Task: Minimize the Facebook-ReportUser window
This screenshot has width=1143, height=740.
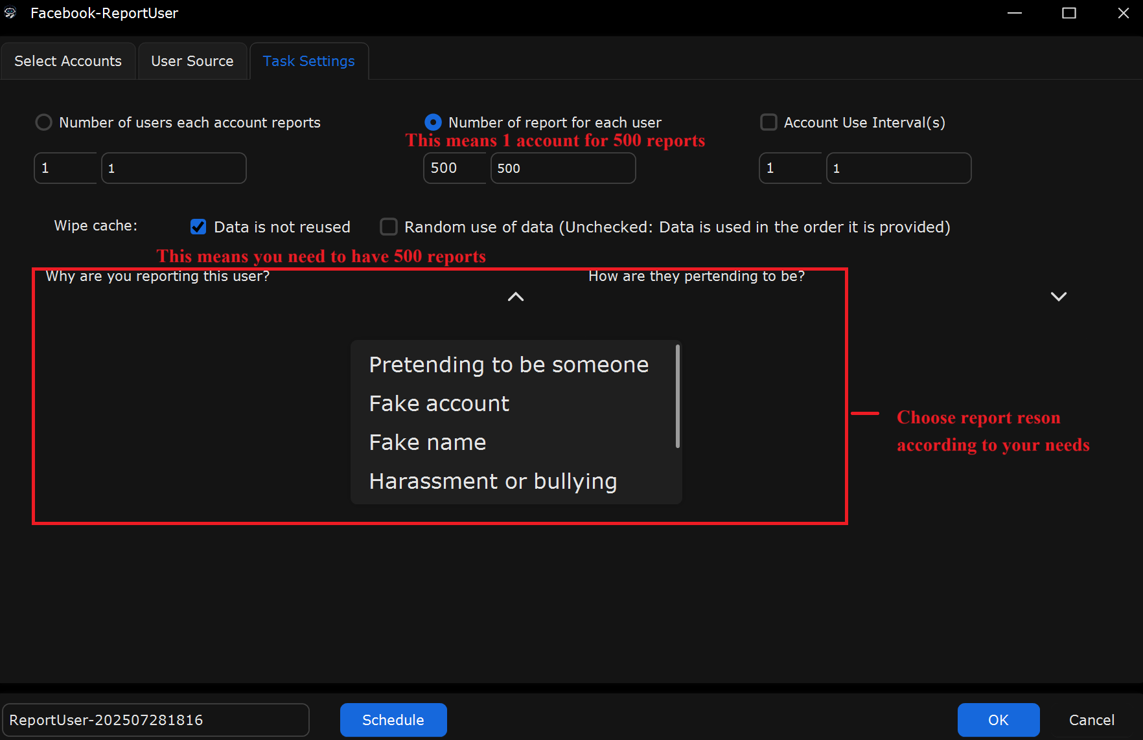Action: tap(1015, 13)
